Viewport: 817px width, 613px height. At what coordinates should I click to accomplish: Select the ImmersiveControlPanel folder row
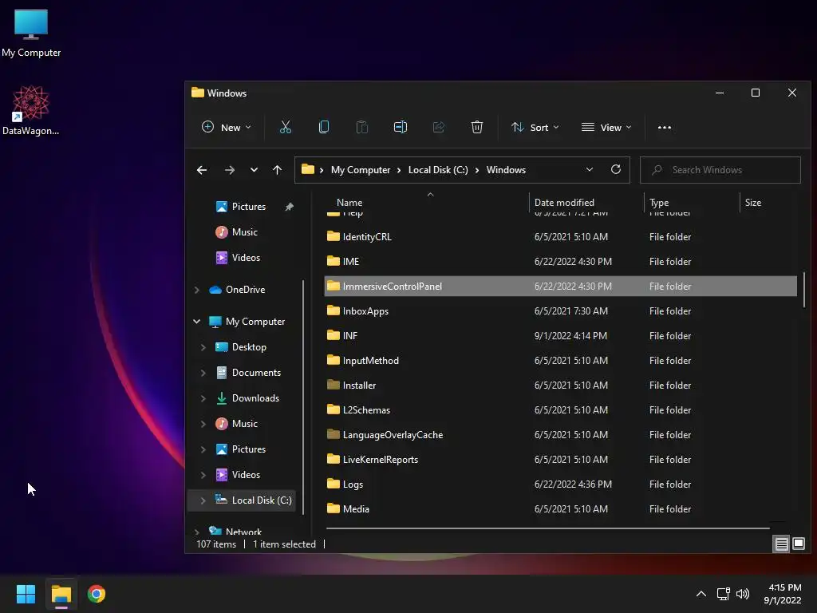[x=560, y=287]
